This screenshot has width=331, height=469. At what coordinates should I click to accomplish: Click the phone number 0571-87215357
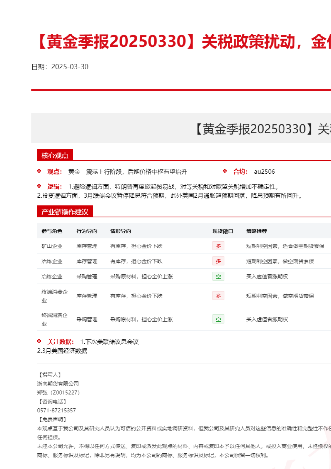(x=56, y=410)
